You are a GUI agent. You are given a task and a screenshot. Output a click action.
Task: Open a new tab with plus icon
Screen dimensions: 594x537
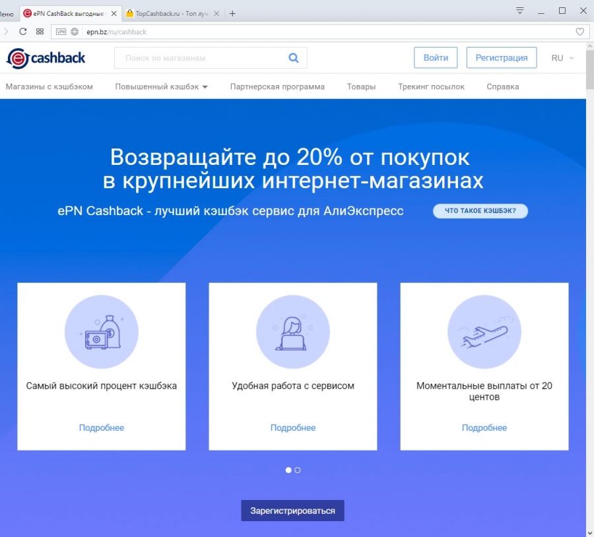[232, 14]
